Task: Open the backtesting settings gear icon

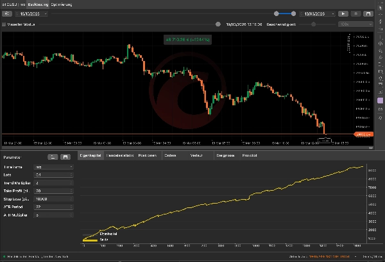Action: click(7, 13)
